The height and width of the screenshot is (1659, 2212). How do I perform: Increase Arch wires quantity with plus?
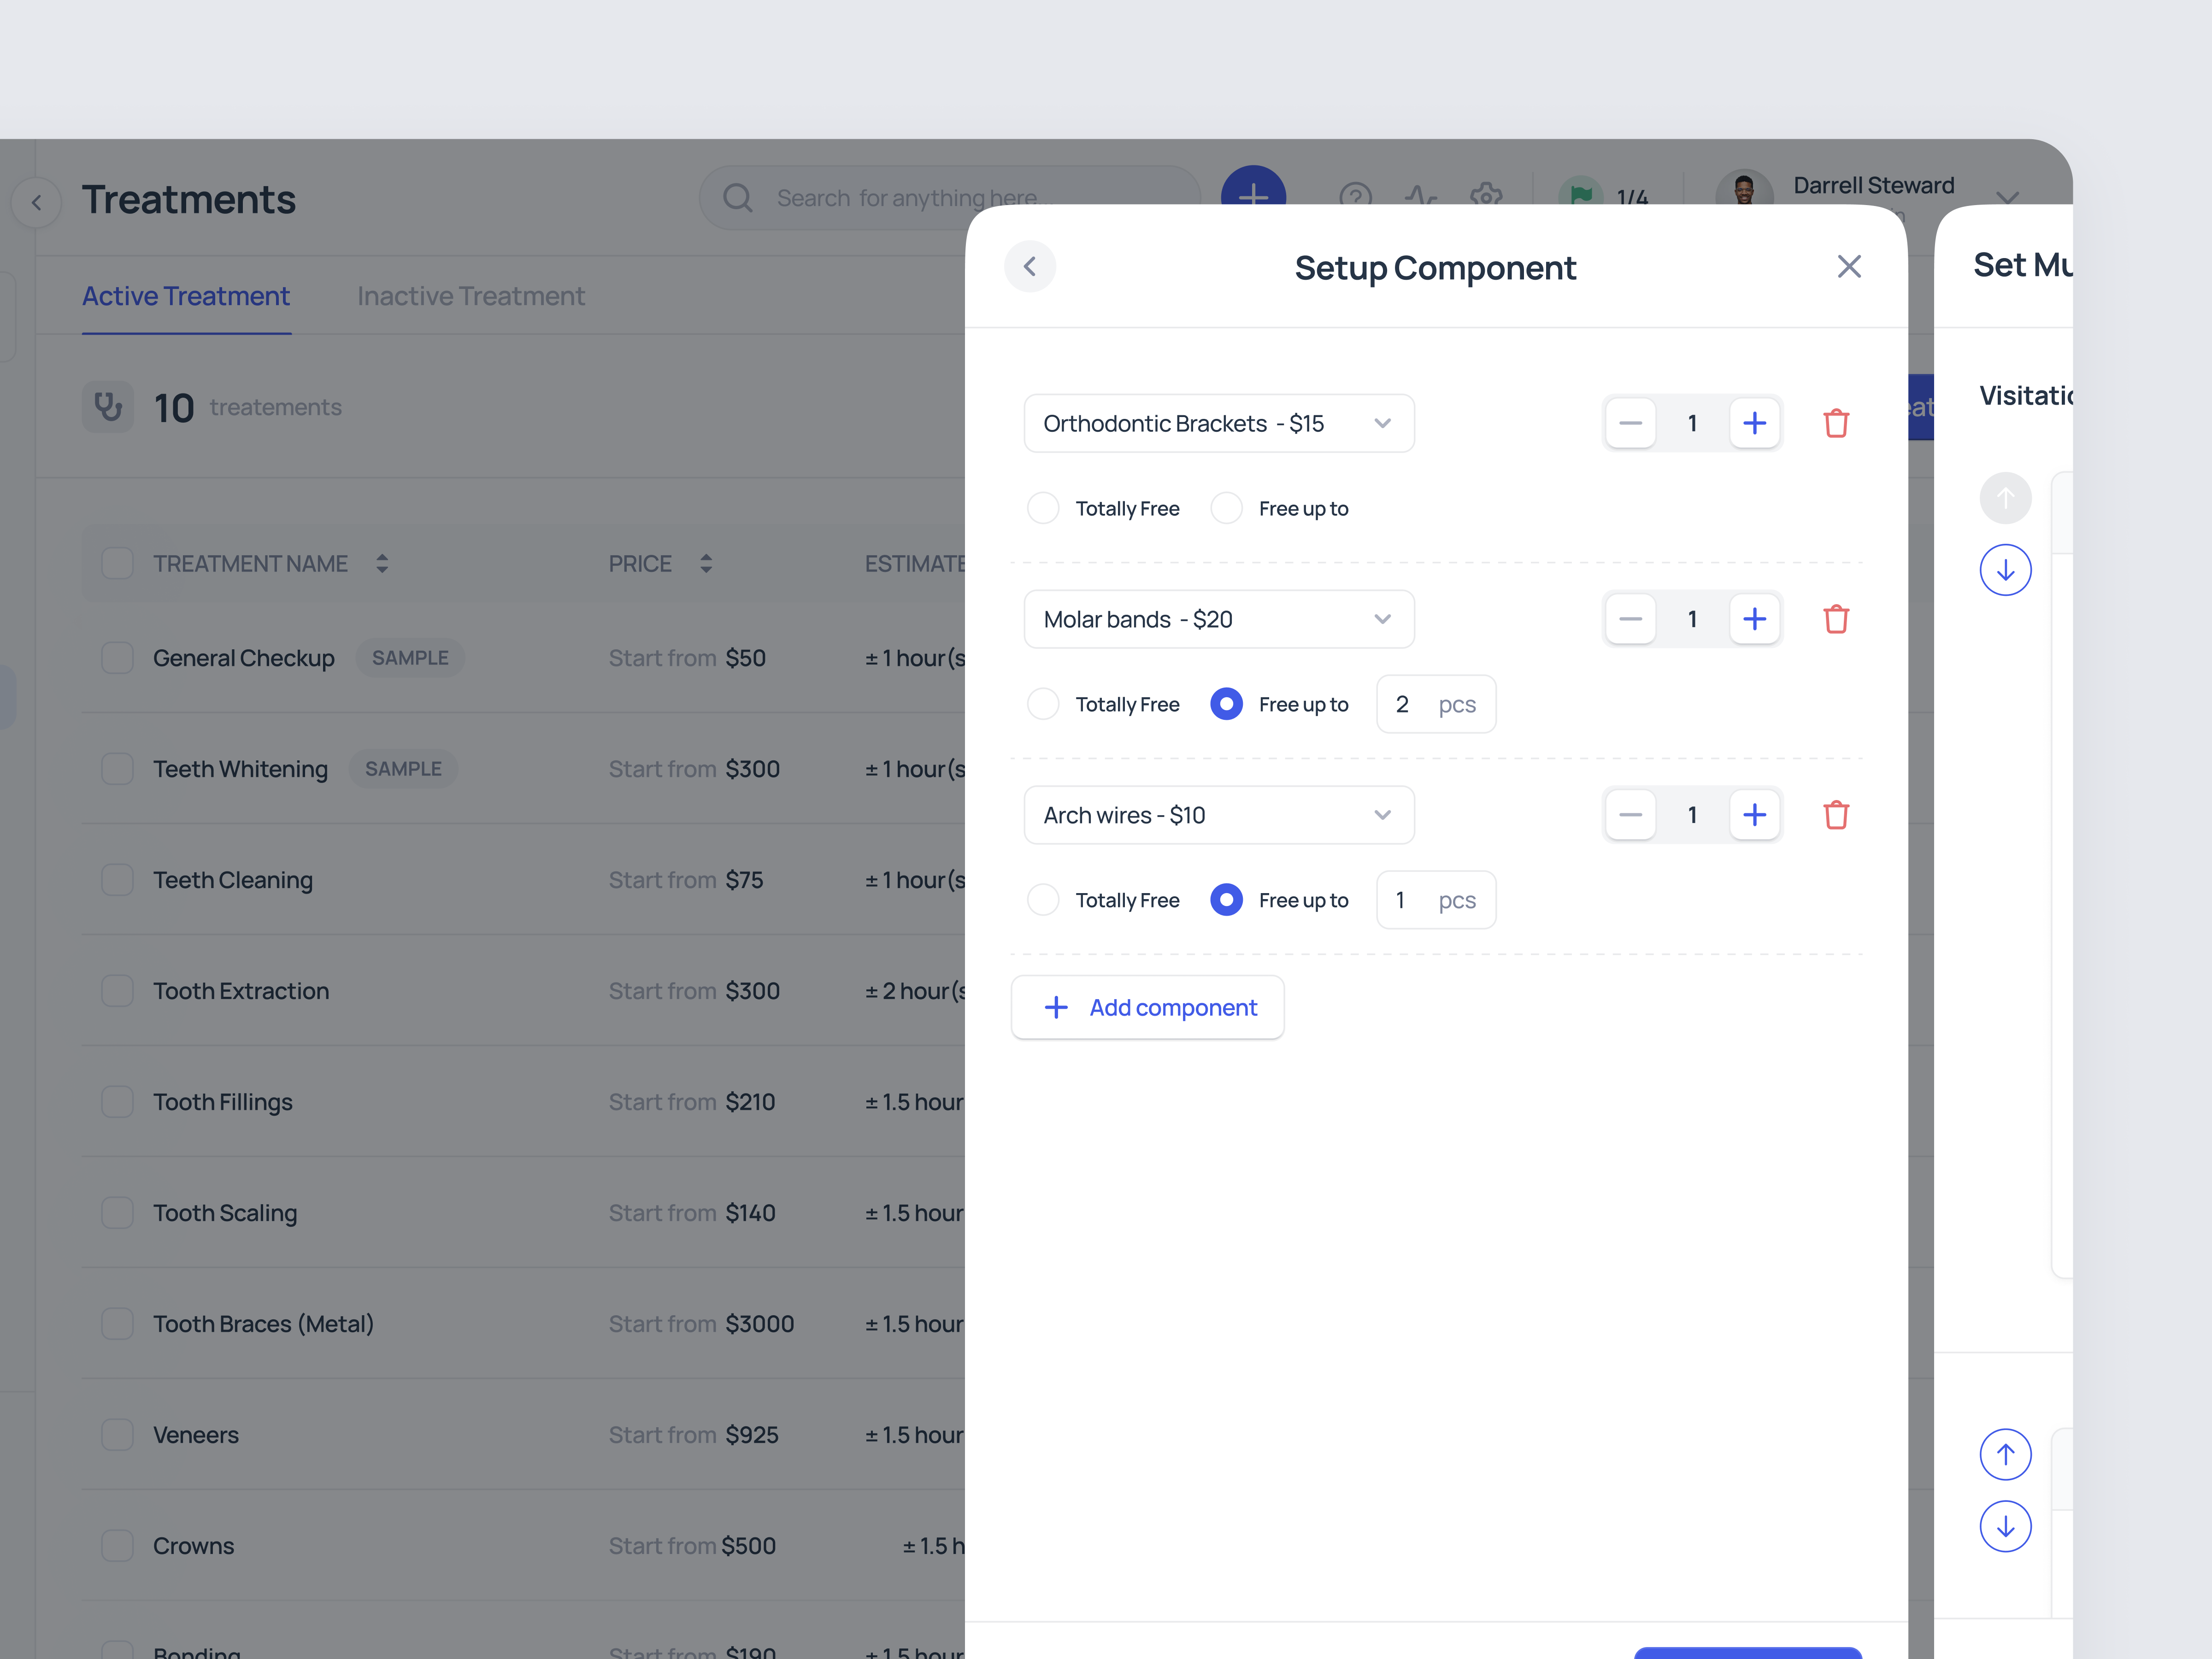tap(1754, 815)
